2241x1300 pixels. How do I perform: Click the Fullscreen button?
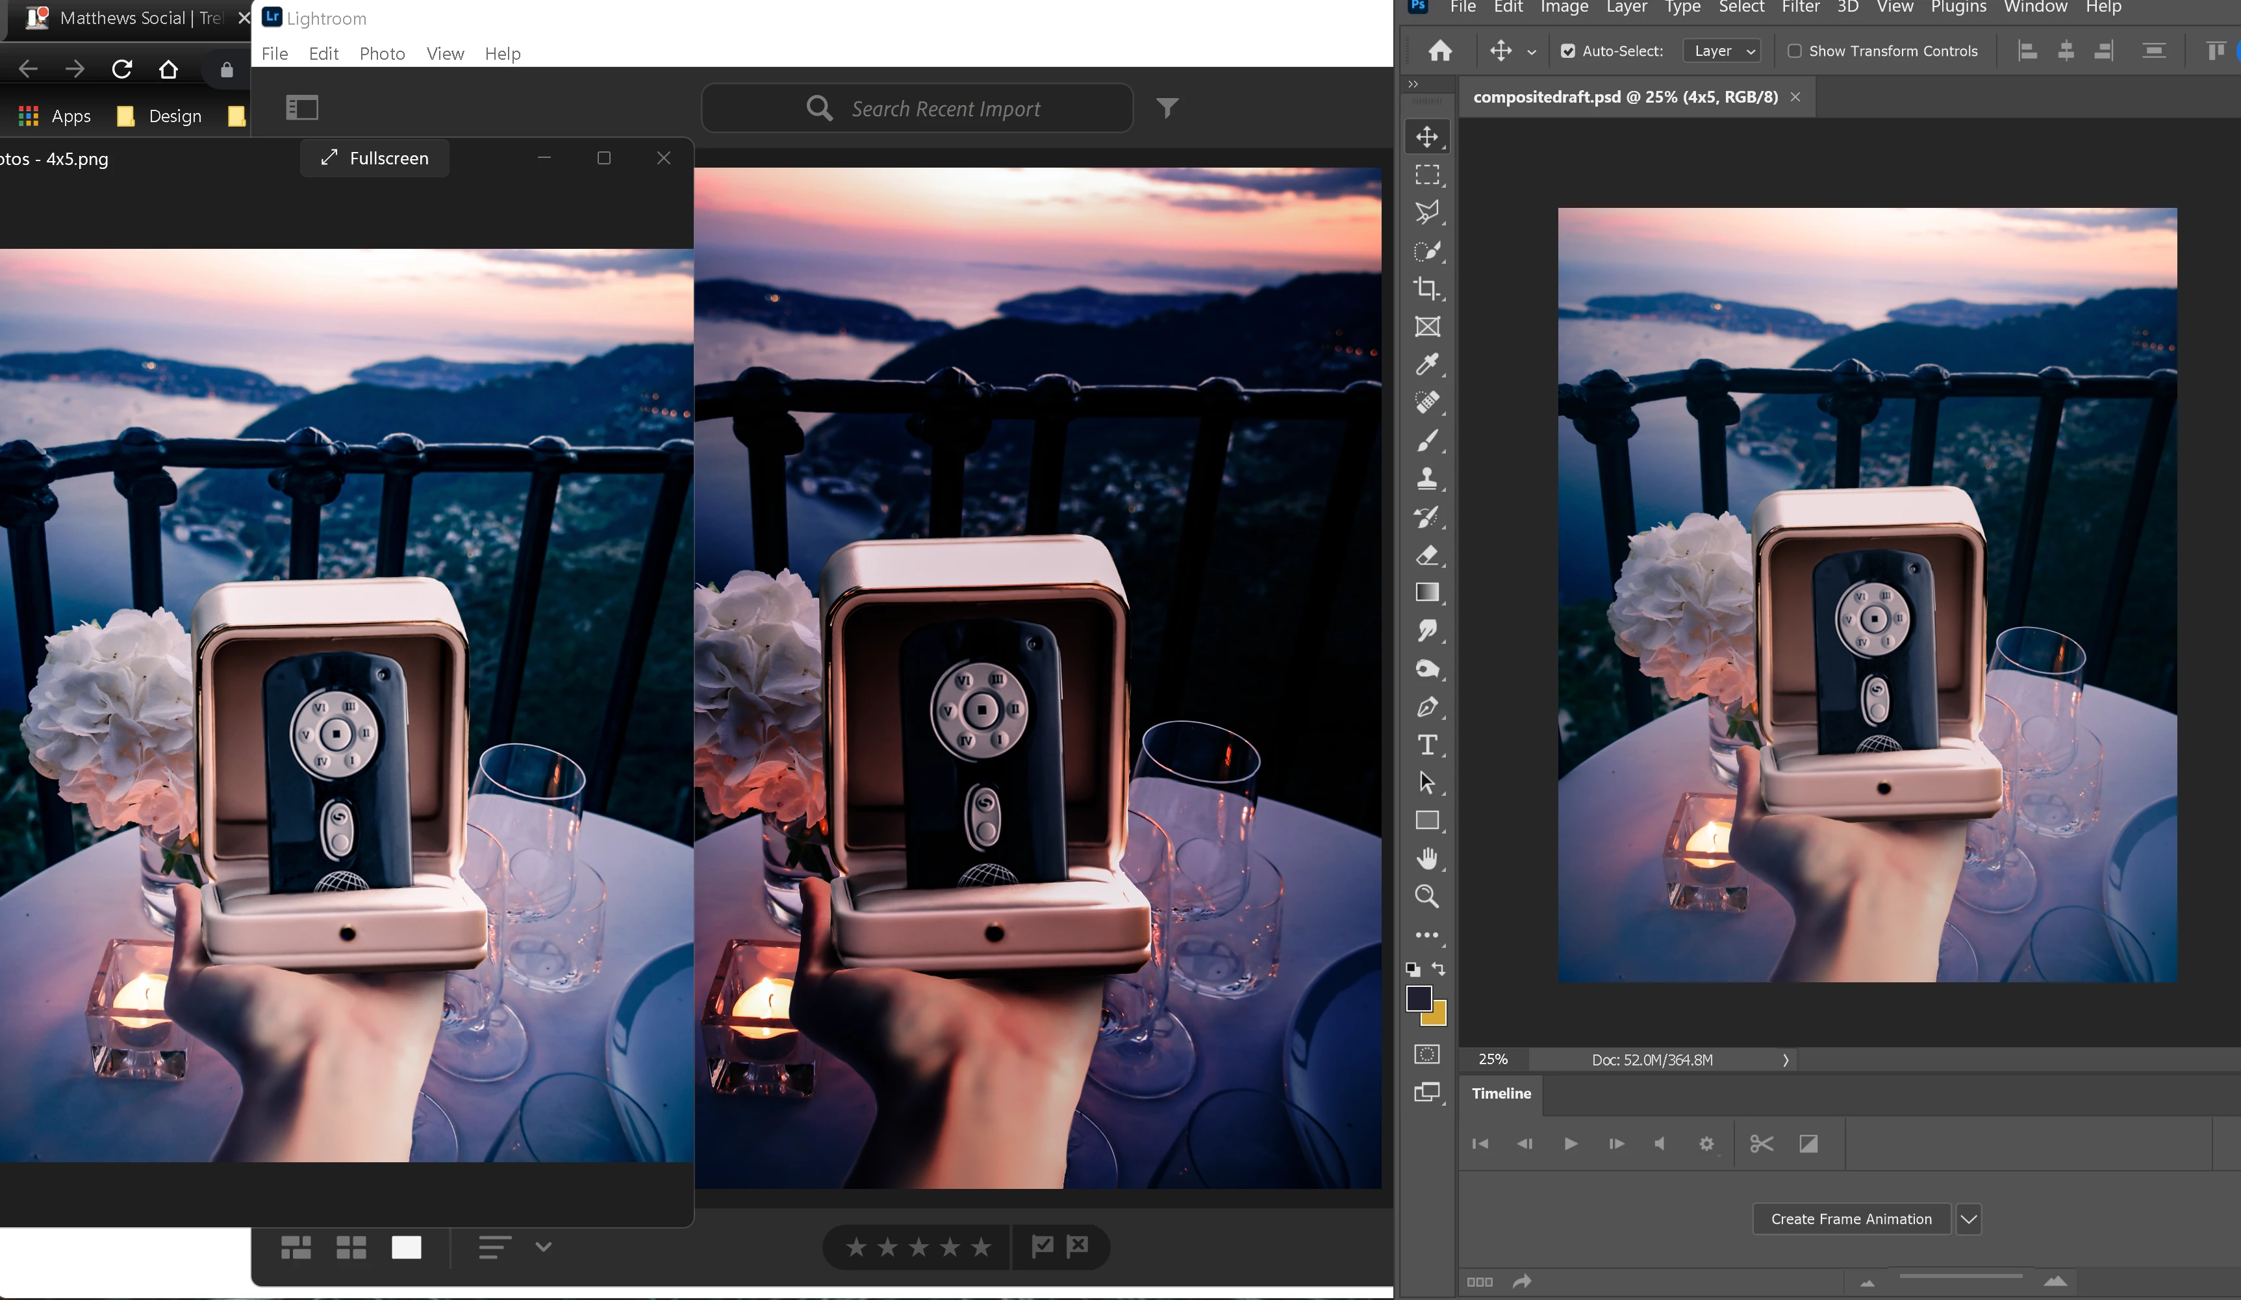click(374, 159)
